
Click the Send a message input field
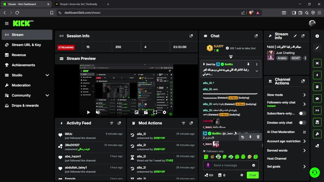click(x=231, y=165)
